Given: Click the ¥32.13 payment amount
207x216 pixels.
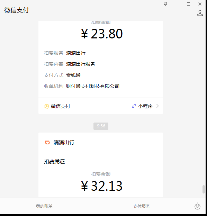Looking at the screenshot, I should 102,186.
